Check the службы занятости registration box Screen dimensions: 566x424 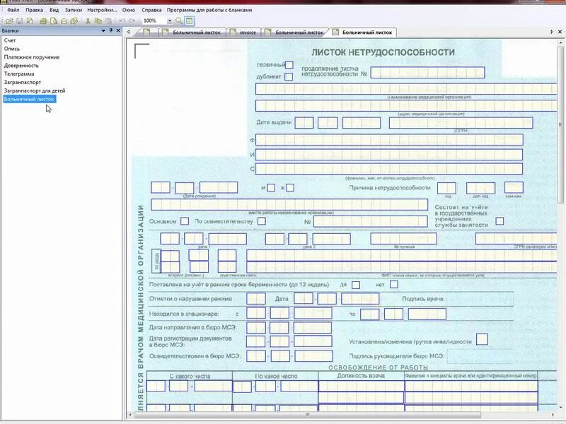[499, 221]
